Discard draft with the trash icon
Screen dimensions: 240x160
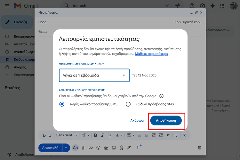(200, 148)
